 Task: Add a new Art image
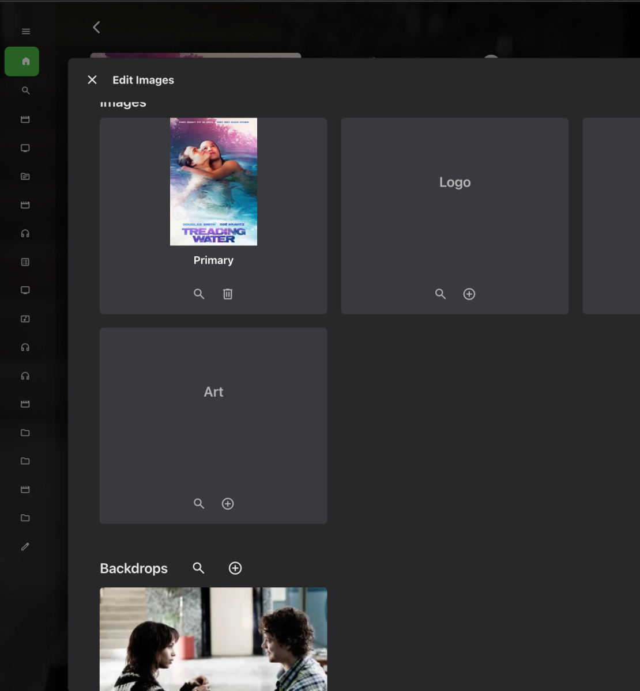point(228,504)
